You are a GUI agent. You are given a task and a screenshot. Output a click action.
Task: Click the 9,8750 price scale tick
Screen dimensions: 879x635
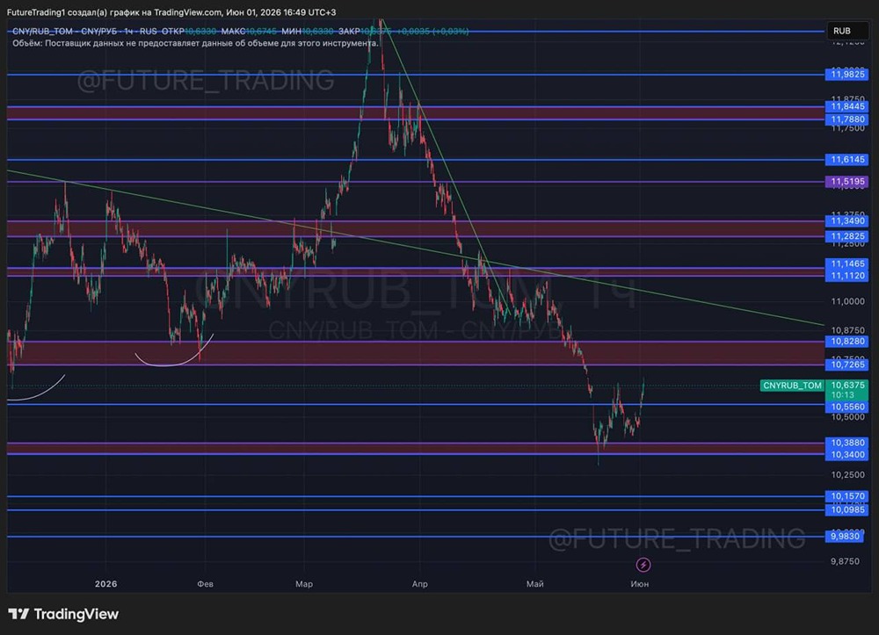click(845, 561)
